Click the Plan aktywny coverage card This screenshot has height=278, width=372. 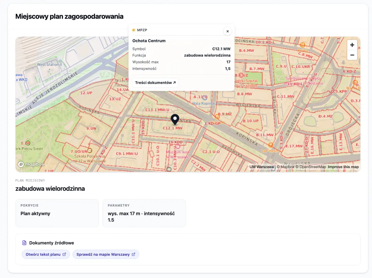[x=57, y=213]
